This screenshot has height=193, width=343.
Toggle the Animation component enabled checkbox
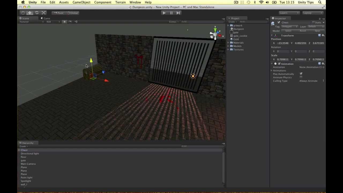[x=279, y=64]
